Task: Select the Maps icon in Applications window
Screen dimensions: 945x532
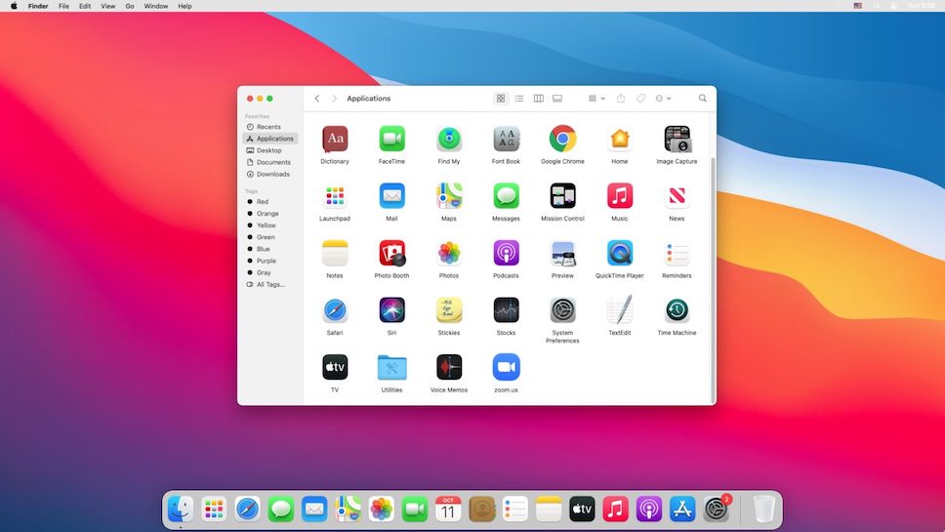Action: [449, 196]
